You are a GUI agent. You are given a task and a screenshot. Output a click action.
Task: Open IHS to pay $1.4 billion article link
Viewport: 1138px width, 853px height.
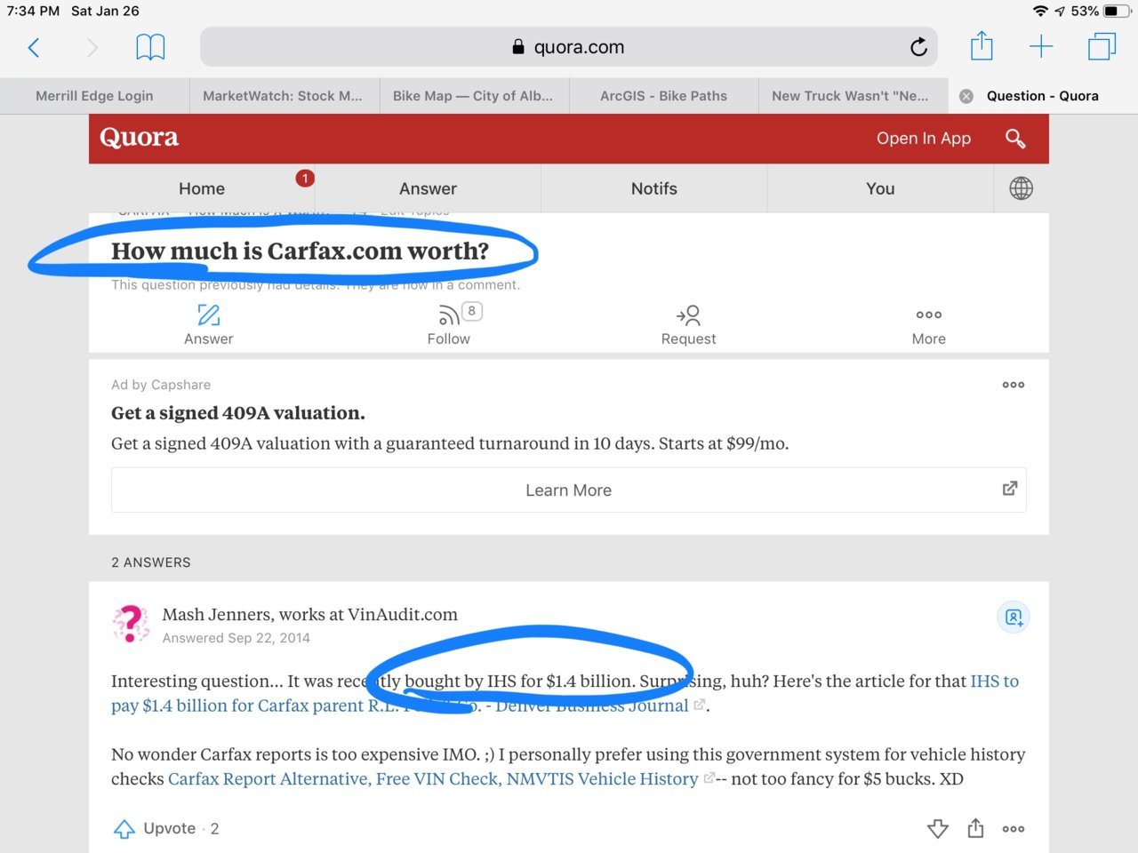pyautogui.click(x=565, y=693)
